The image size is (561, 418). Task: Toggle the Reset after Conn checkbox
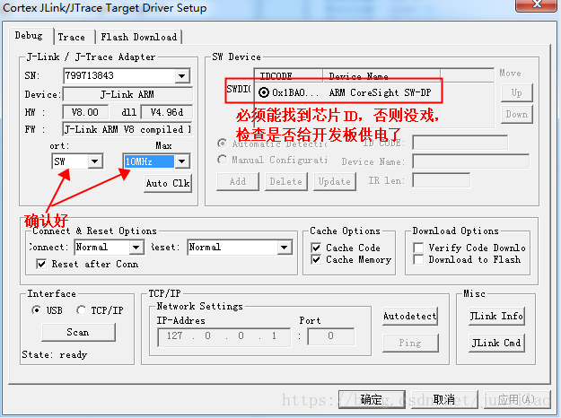41,264
